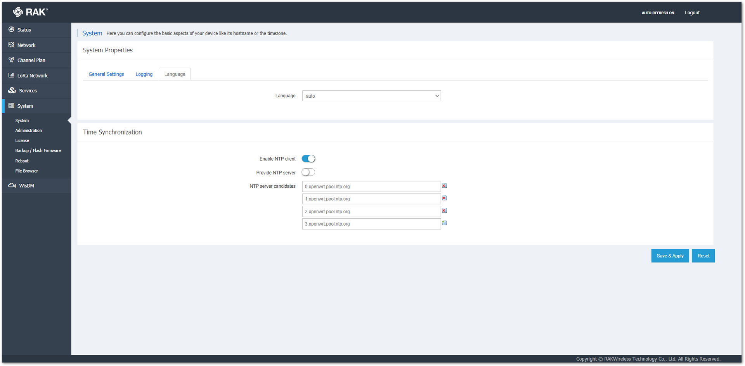Click the 1.openwrt.pool.ntp.org input field
745x366 pixels.
point(371,199)
